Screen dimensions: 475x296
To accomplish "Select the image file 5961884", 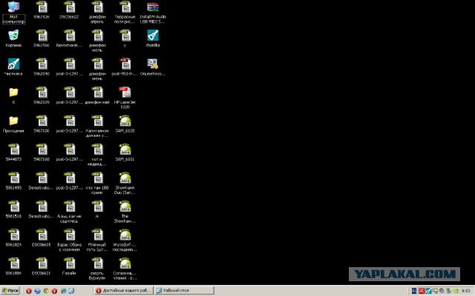I will (13, 266).
